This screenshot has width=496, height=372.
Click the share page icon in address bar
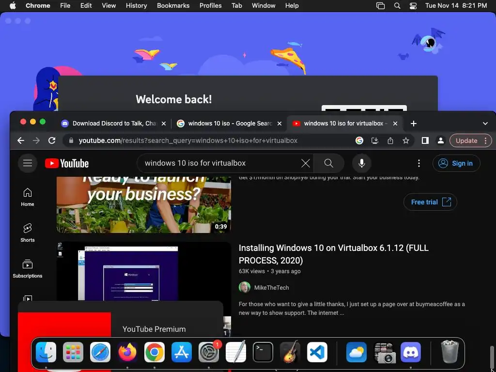(390, 140)
